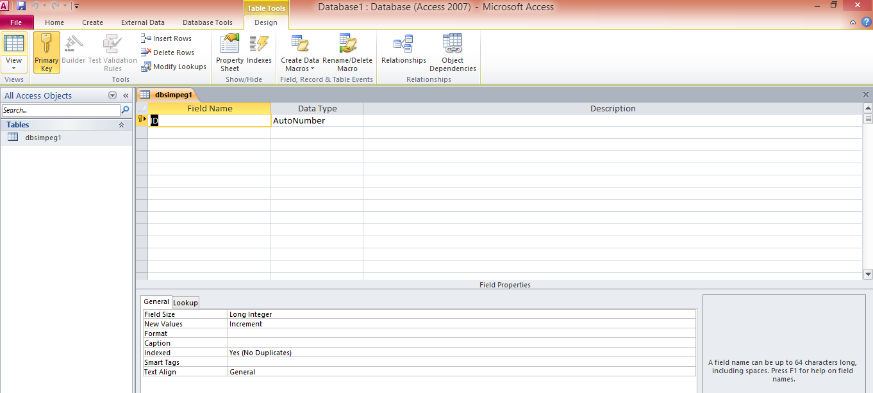Image resolution: width=873 pixels, height=393 pixels.
Task: Click the New Values property Increment
Action: pos(461,324)
